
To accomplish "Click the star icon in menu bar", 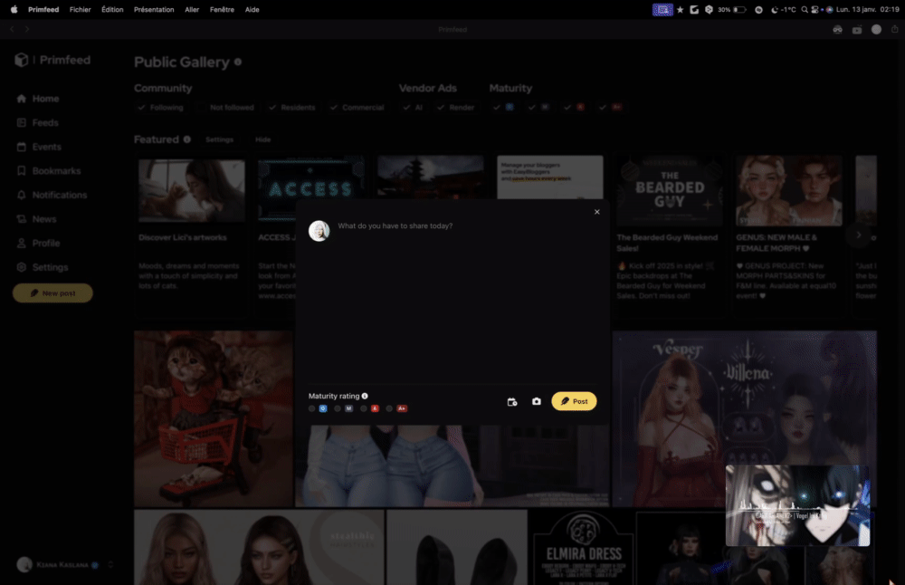I will (x=680, y=9).
